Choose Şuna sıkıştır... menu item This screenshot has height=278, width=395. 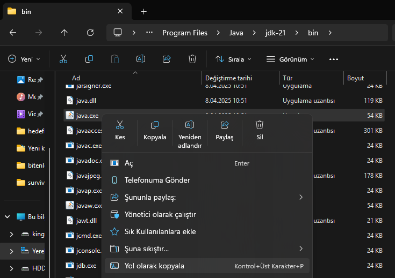(207, 249)
